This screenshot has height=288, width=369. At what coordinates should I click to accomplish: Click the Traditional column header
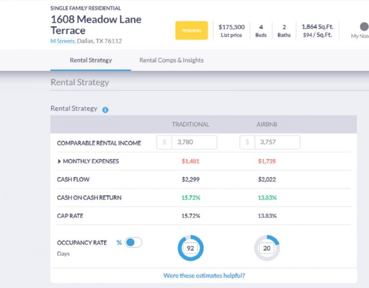pyautogui.click(x=190, y=125)
